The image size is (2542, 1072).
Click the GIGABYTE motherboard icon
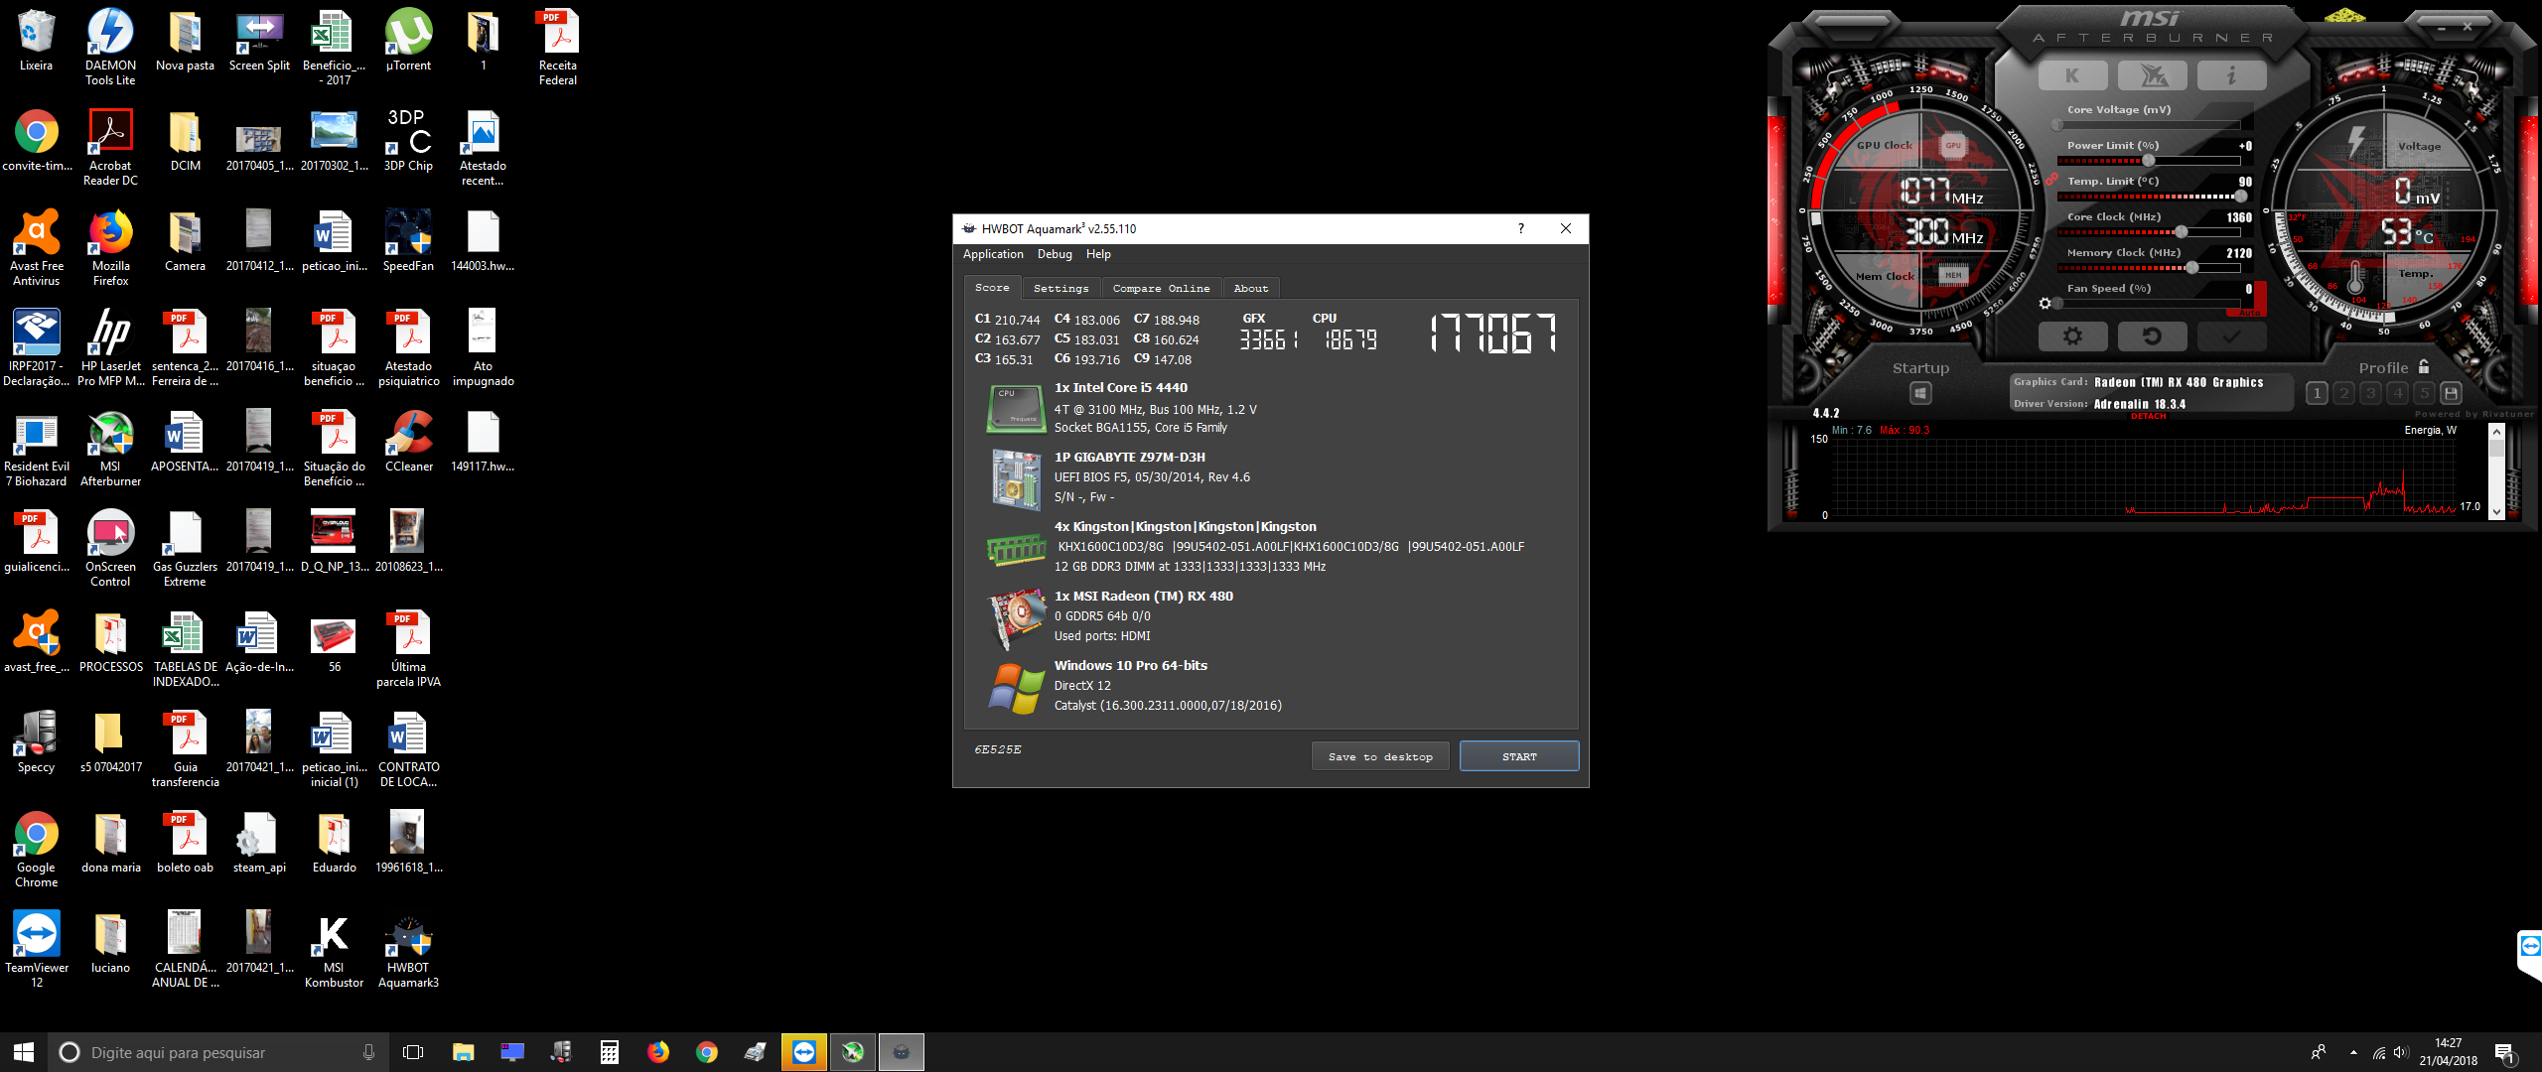(1015, 478)
